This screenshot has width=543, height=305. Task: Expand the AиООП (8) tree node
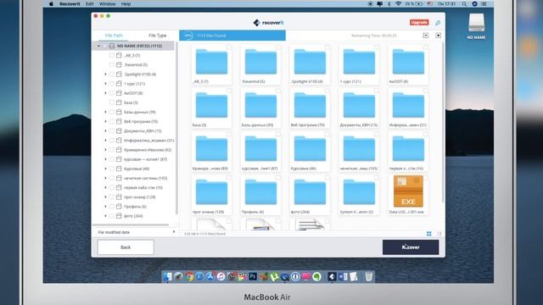105,93
